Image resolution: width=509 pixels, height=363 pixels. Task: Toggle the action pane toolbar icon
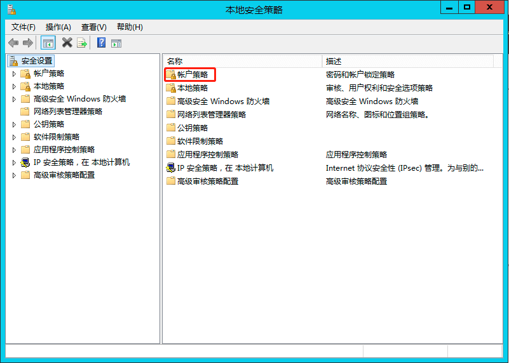point(116,43)
